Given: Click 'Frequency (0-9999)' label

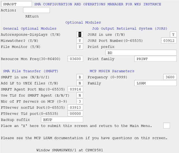Looking at the screenshot, I should (x=107, y=77).
